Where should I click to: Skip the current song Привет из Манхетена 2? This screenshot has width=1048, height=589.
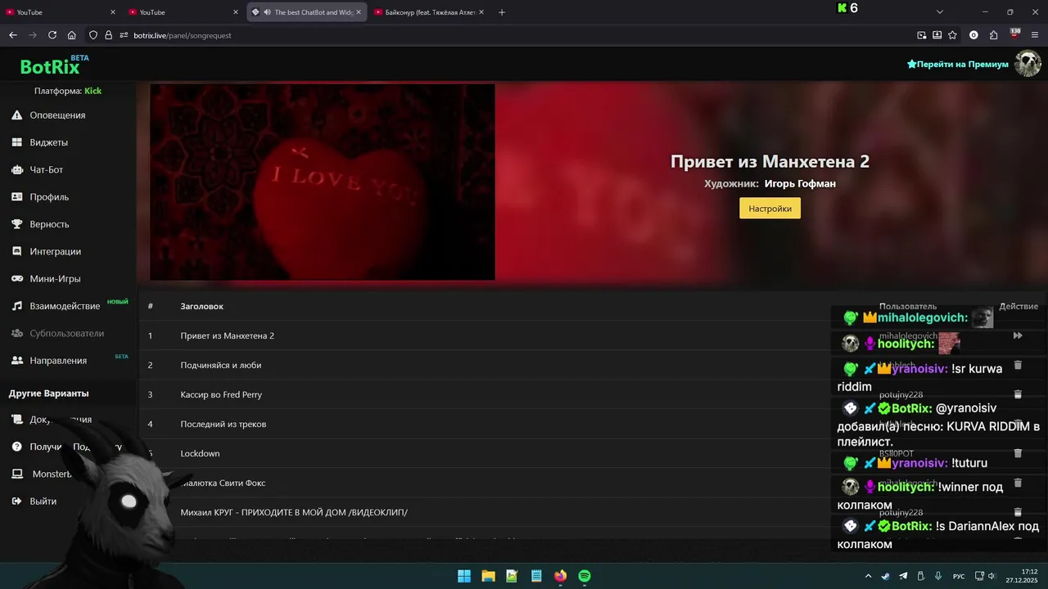1018,335
